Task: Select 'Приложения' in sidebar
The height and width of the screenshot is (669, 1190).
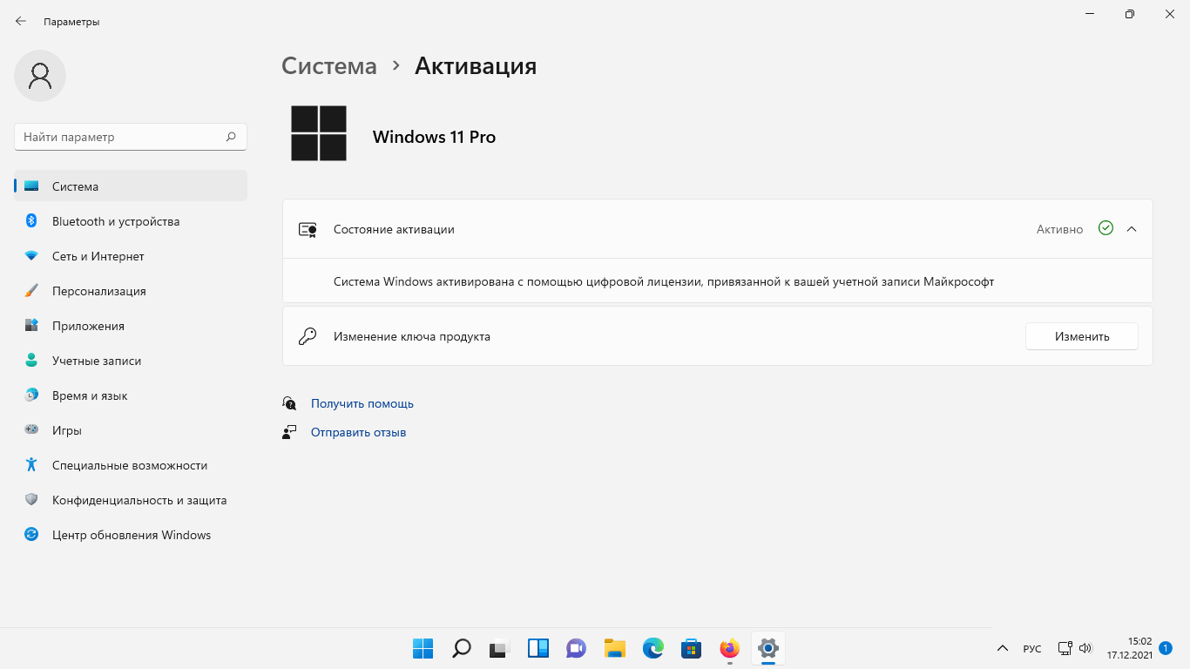Action: pyautogui.click(x=131, y=326)
